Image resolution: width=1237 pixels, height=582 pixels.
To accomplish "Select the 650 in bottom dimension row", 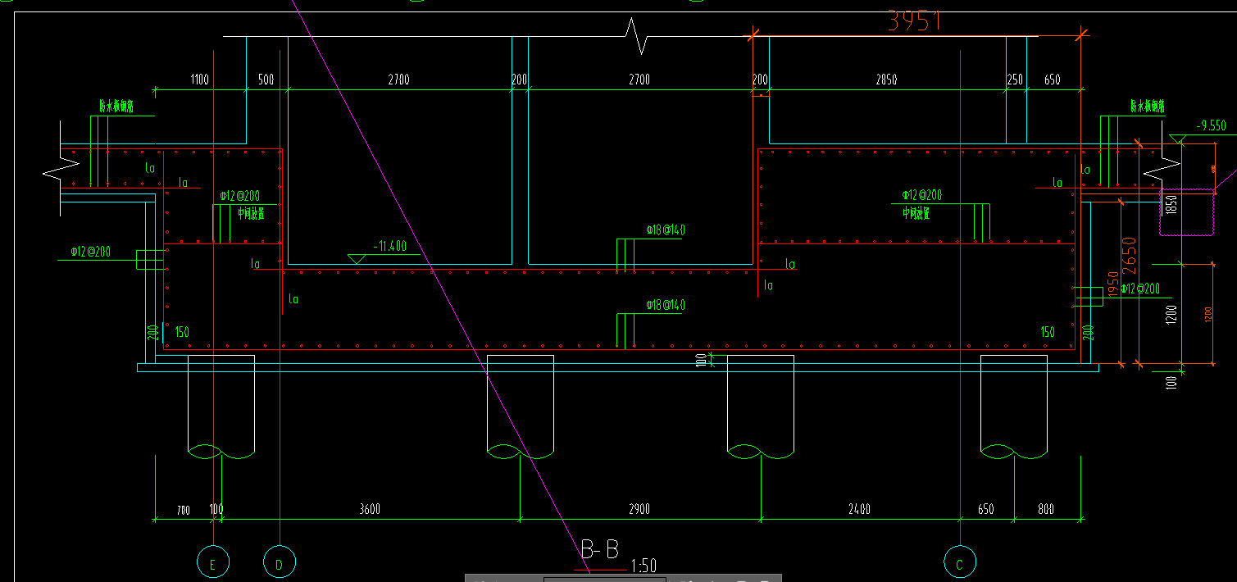I will (x=986, y=509).
